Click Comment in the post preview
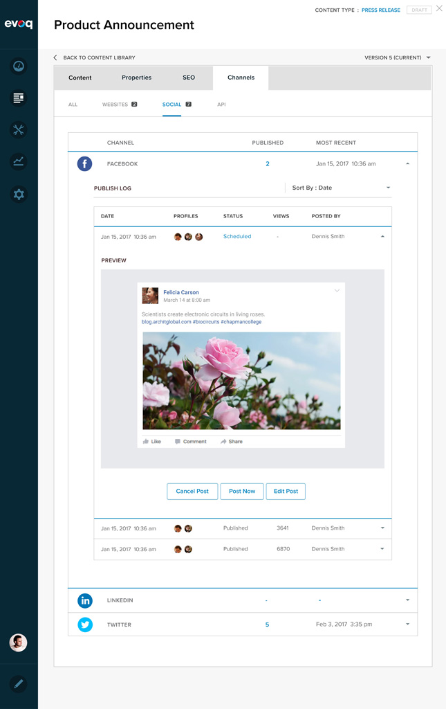The image size is (446, 709). pos(190,441)
